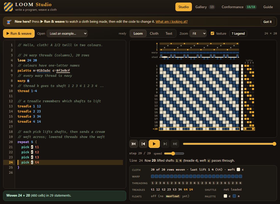Click code line 'treadle 2 23'
This screenshot has width=280, height=204.
click(x=29, y=111)
